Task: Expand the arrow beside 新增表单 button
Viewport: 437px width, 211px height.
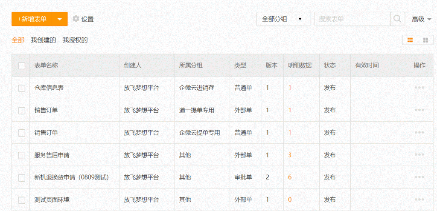Action: [x=60, y=19]
